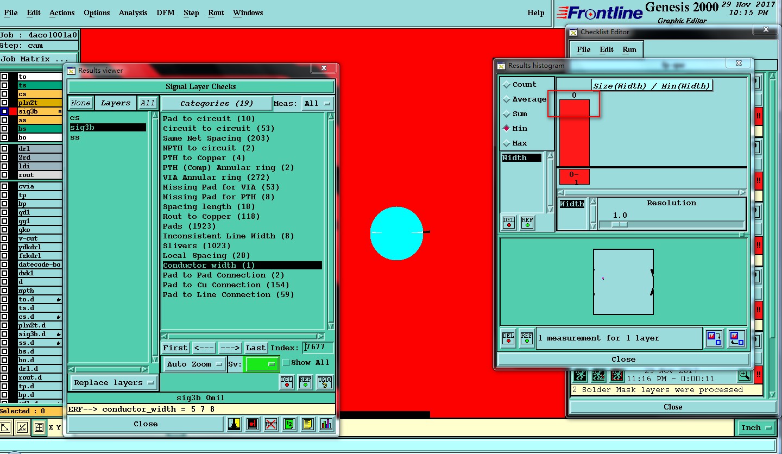
Task: Click REF icon under the Width list
Action: [x=527, y=223]
